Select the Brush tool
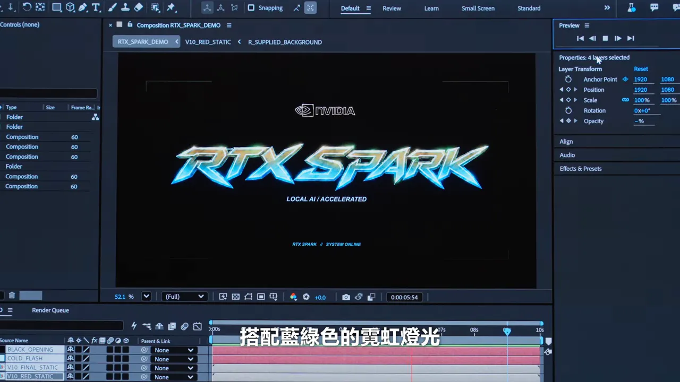Screen dimensions: 680x382 [112, 7]
